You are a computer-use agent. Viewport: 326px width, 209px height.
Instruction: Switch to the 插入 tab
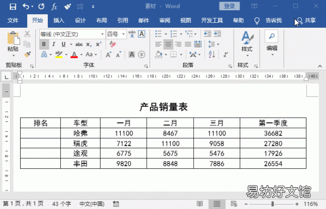(59, 20)
